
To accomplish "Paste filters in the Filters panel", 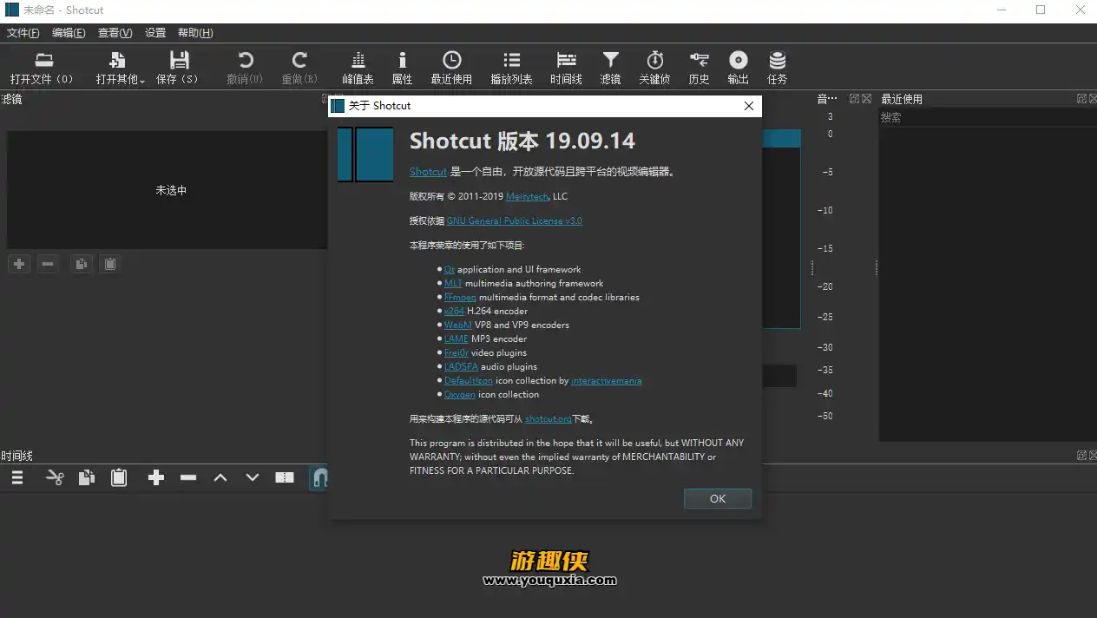I will [x=109, y=264].
